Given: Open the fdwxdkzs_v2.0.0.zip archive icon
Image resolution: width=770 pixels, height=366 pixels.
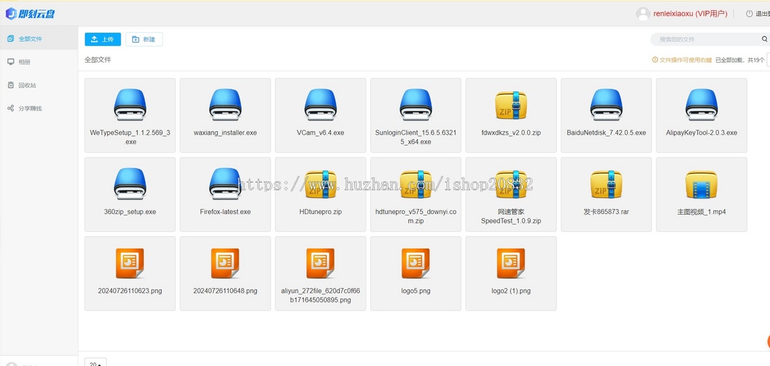Looking at the screenshot, I should 511,104.
